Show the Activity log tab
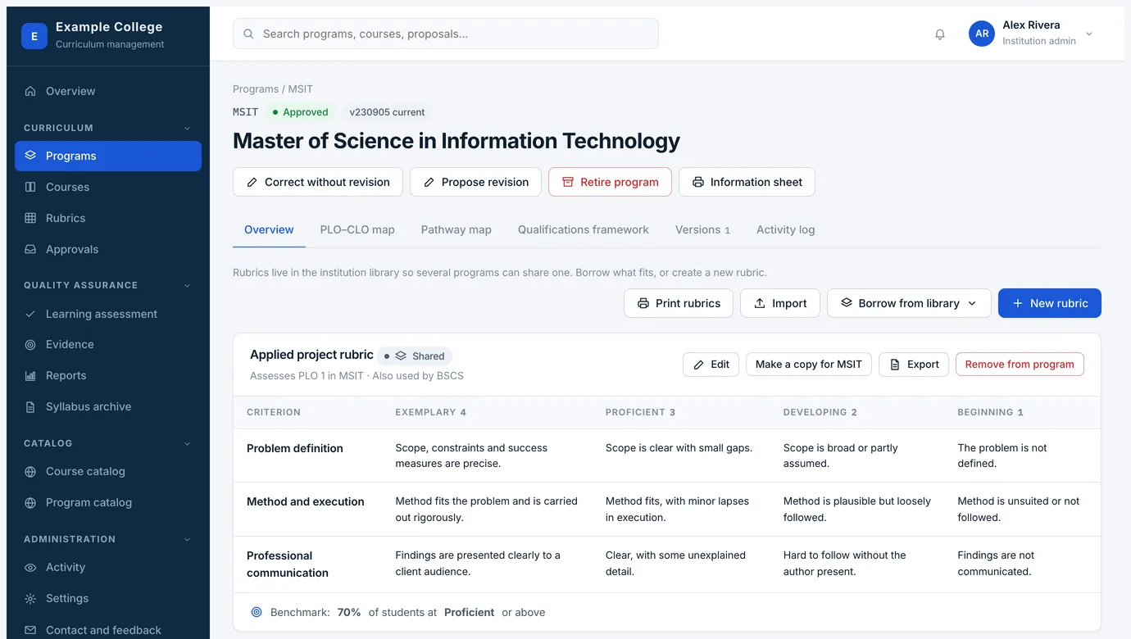 pos(786,229)
